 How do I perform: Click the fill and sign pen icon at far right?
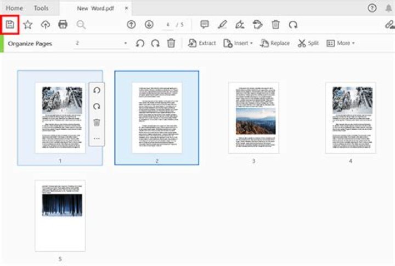pos(390,25)
